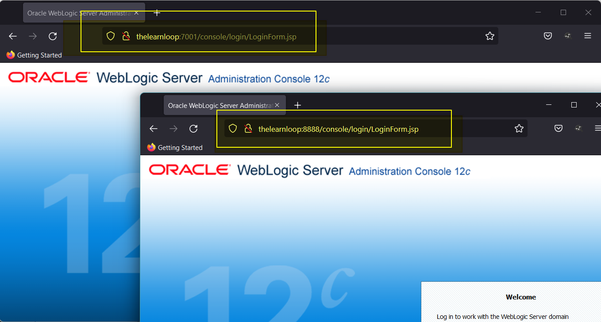The height and width of the screenshot is (322, 601).
Task: Close the port 7001 Firefox window
Action: pos(588,13)
